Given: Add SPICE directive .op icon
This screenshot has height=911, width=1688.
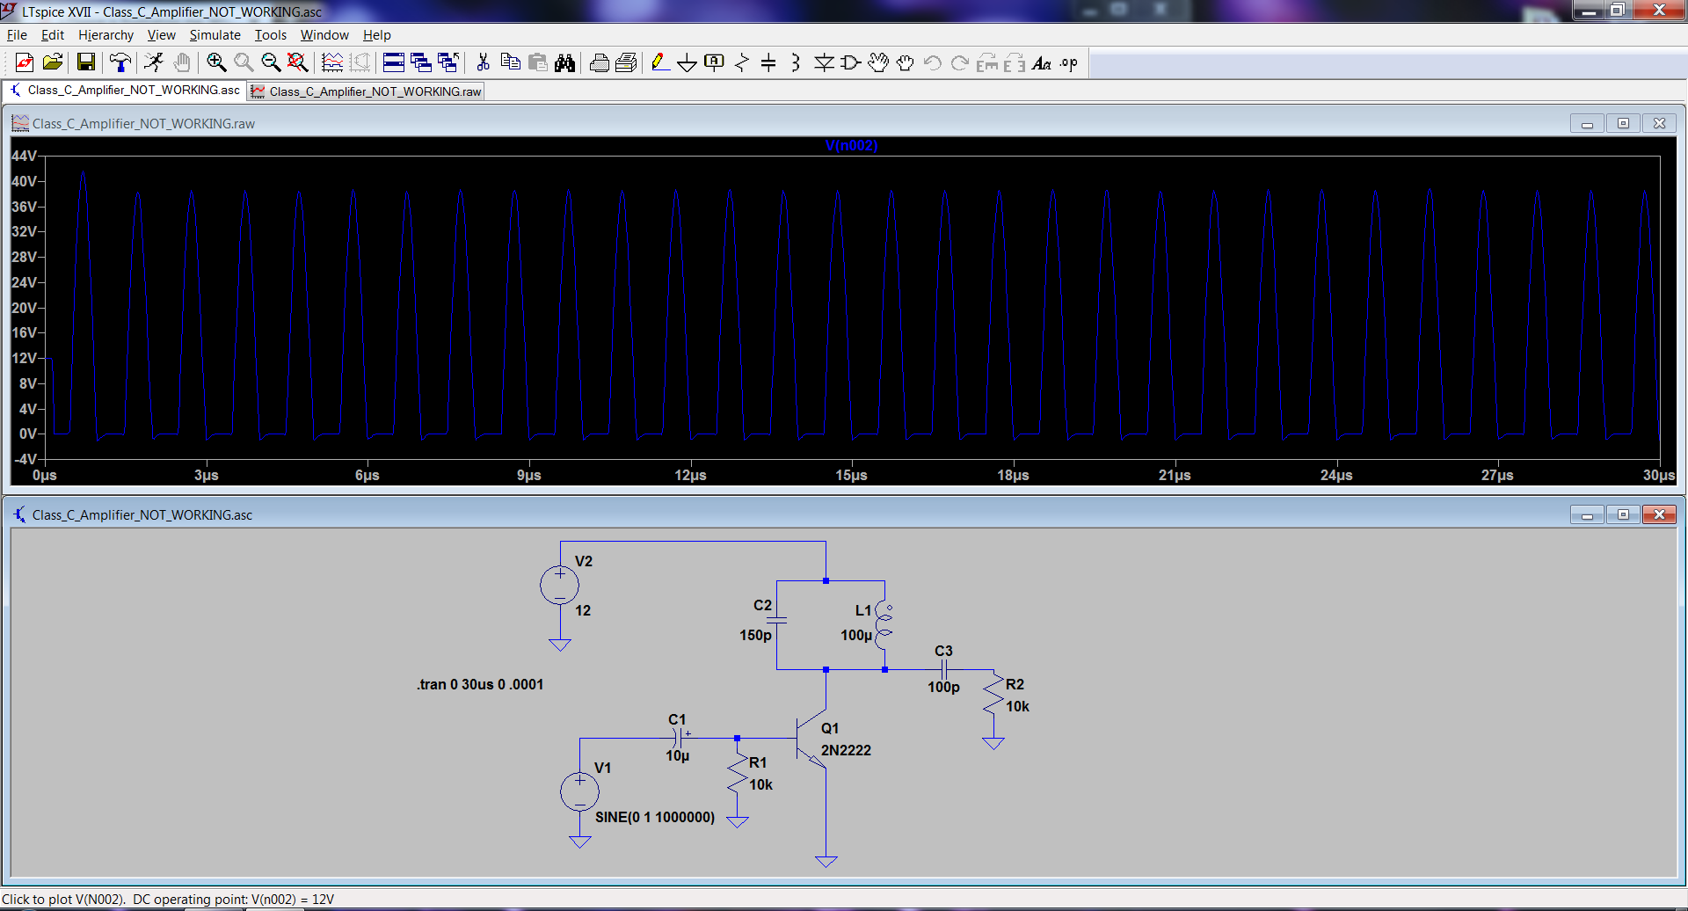Looking at the screenshot, I should point(1069,62).
